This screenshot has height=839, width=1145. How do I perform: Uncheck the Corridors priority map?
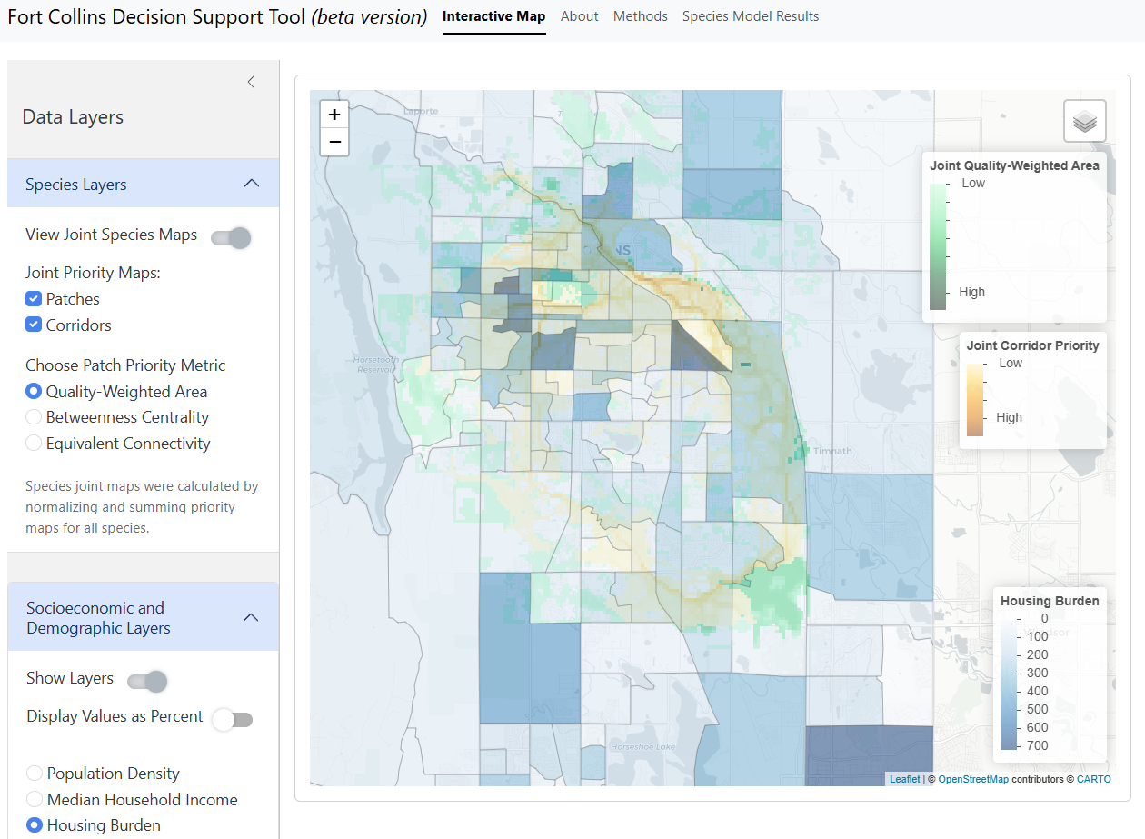click(x=34, y=324)
